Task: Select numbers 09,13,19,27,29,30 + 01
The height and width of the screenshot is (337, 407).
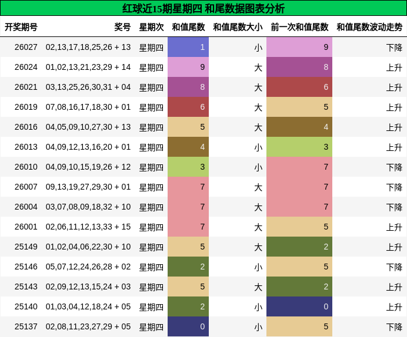Action: [88, 187]
